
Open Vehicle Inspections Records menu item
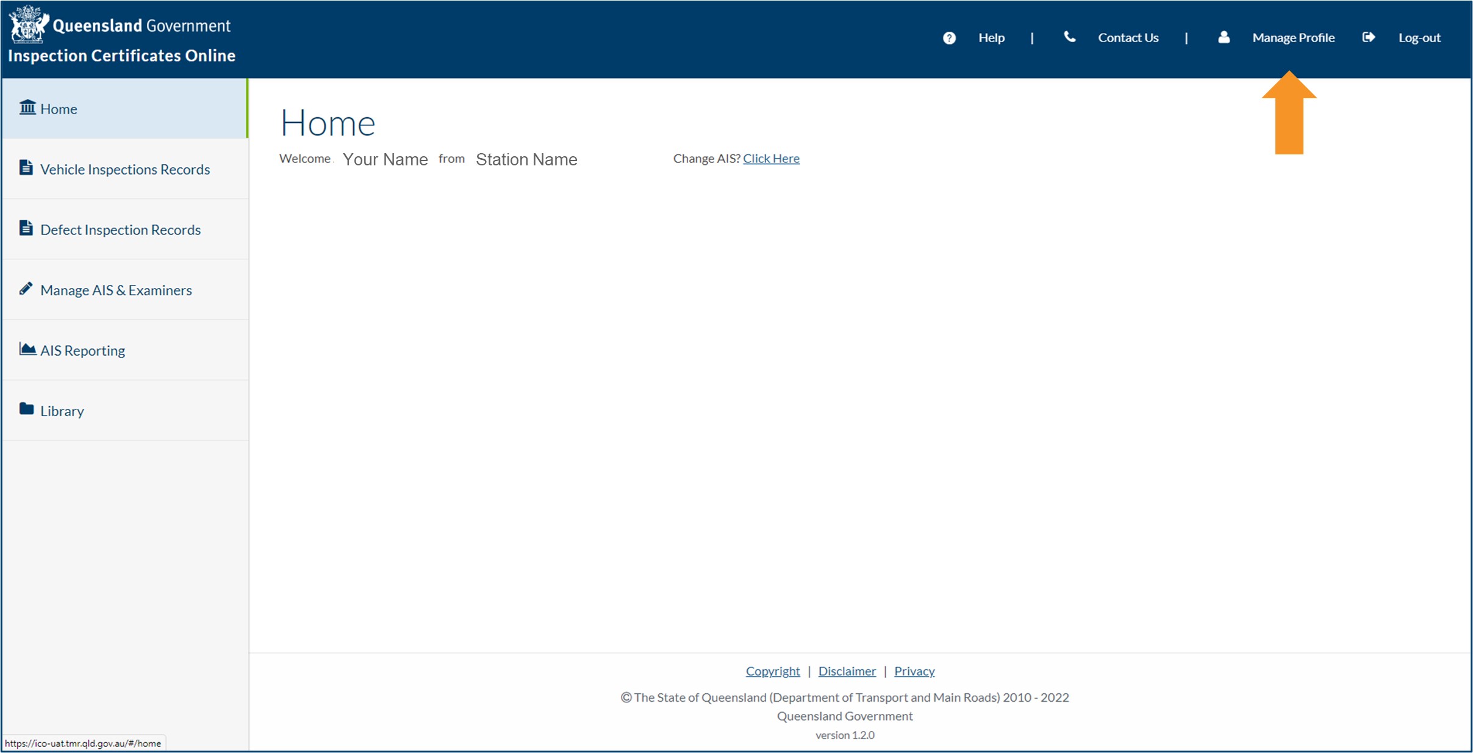point(125,169)
